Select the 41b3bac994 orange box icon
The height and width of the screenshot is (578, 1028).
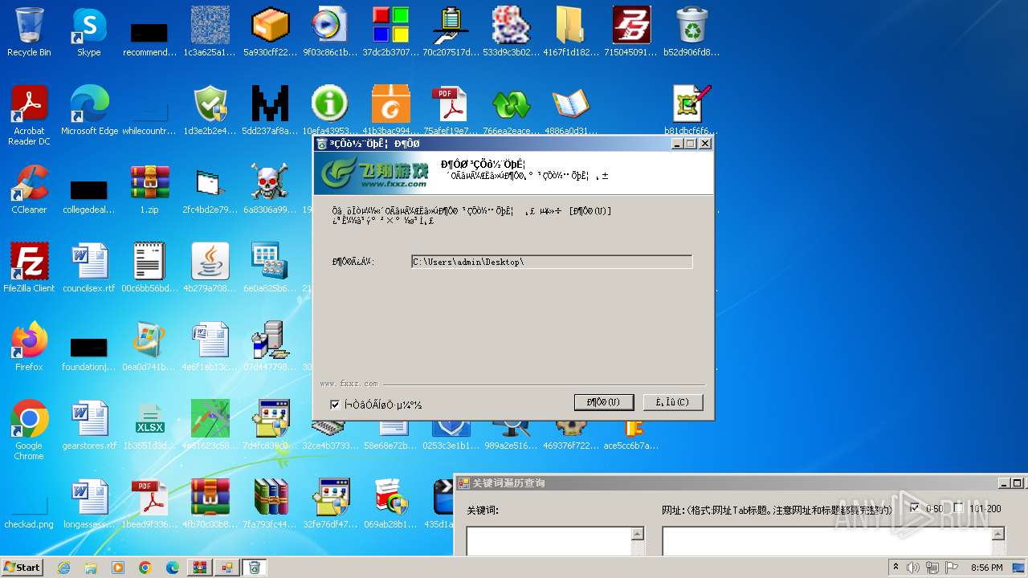coord(390,110)
